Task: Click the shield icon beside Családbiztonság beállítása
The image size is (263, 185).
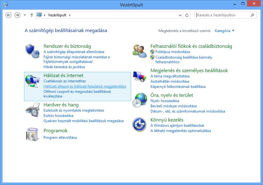Action: point(152,57)
